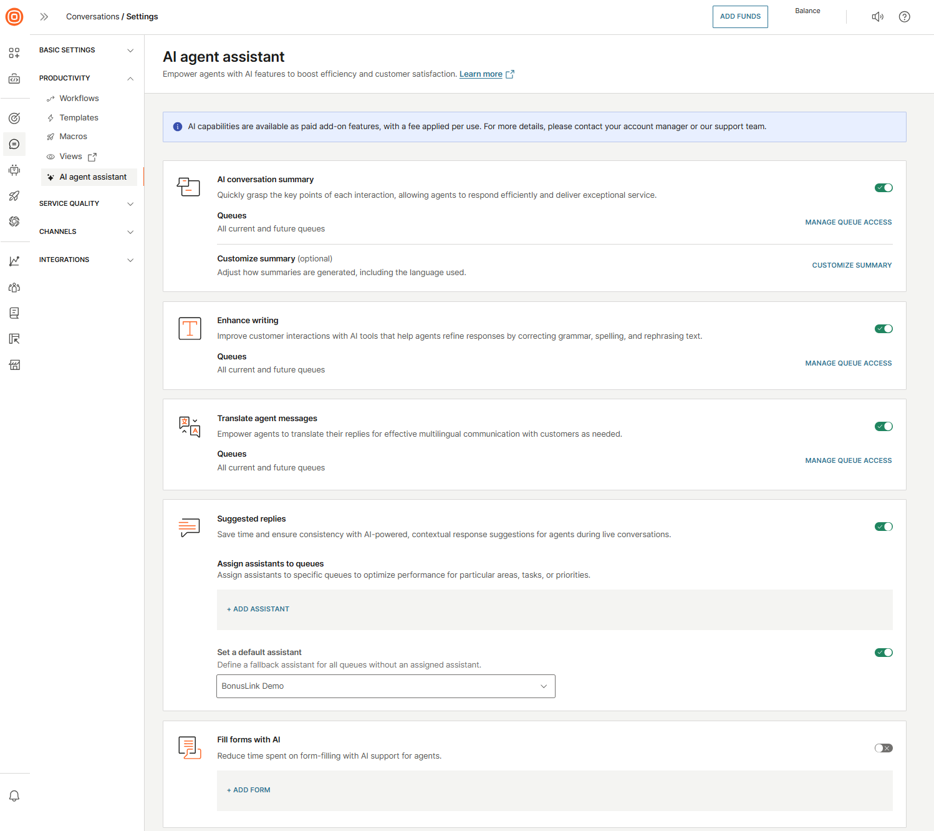Open the people icon in left rail
The image size is (934, 831).
click(14, 288)
